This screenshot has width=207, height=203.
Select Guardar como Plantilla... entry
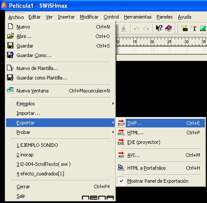point(60,78)
